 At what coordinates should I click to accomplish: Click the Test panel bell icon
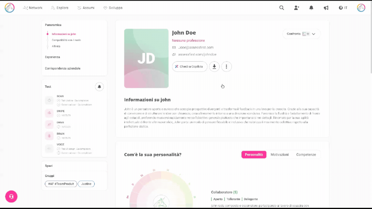pyautogui.click(x=99, y=87)
